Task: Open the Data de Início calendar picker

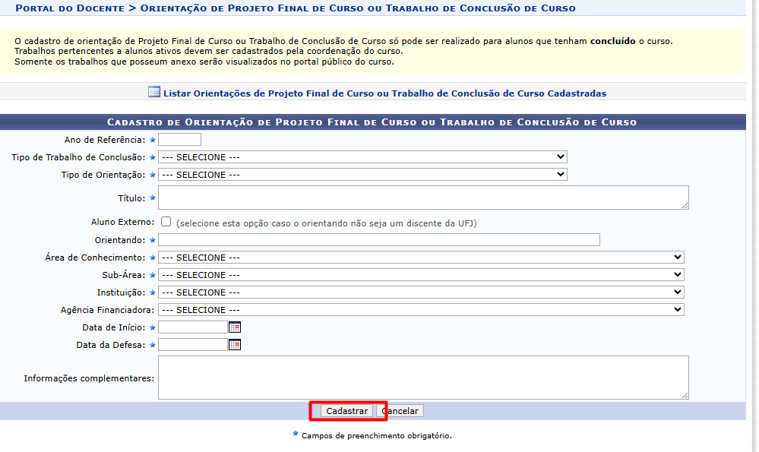Action: (235, 327)
